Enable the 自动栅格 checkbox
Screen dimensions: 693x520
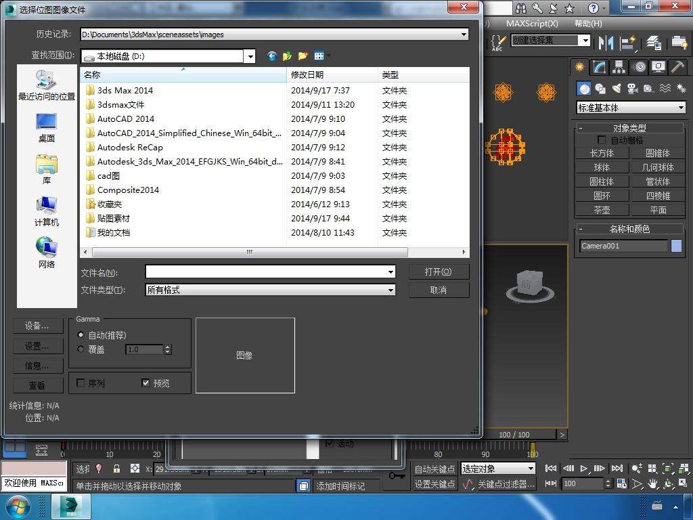[602, 139]
